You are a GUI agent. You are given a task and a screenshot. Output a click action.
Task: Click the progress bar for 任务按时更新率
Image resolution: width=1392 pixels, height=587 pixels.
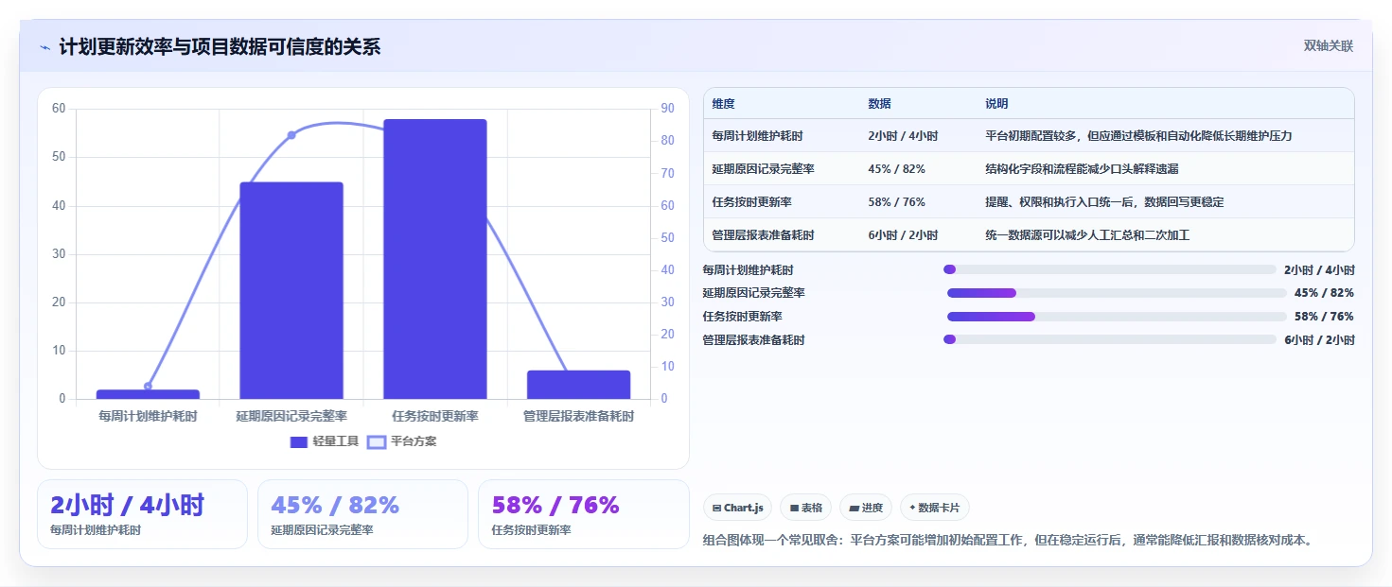[1117, 317]
